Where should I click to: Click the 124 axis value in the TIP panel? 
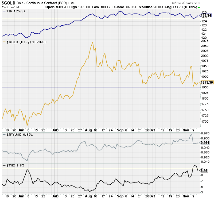tap(204, 21)
